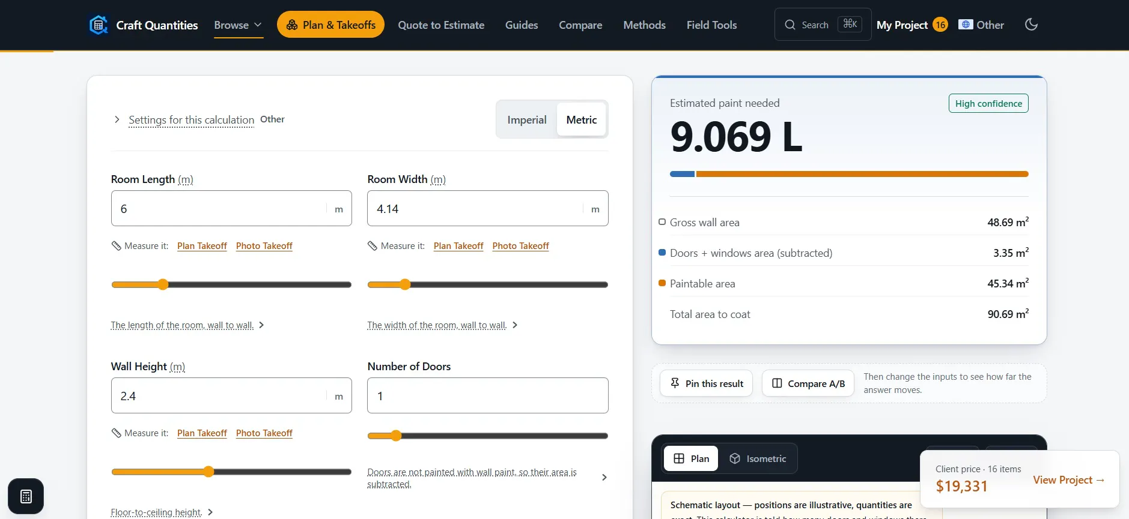
Task: Open Field Tools in the navigation
Action: coord(711,25)
